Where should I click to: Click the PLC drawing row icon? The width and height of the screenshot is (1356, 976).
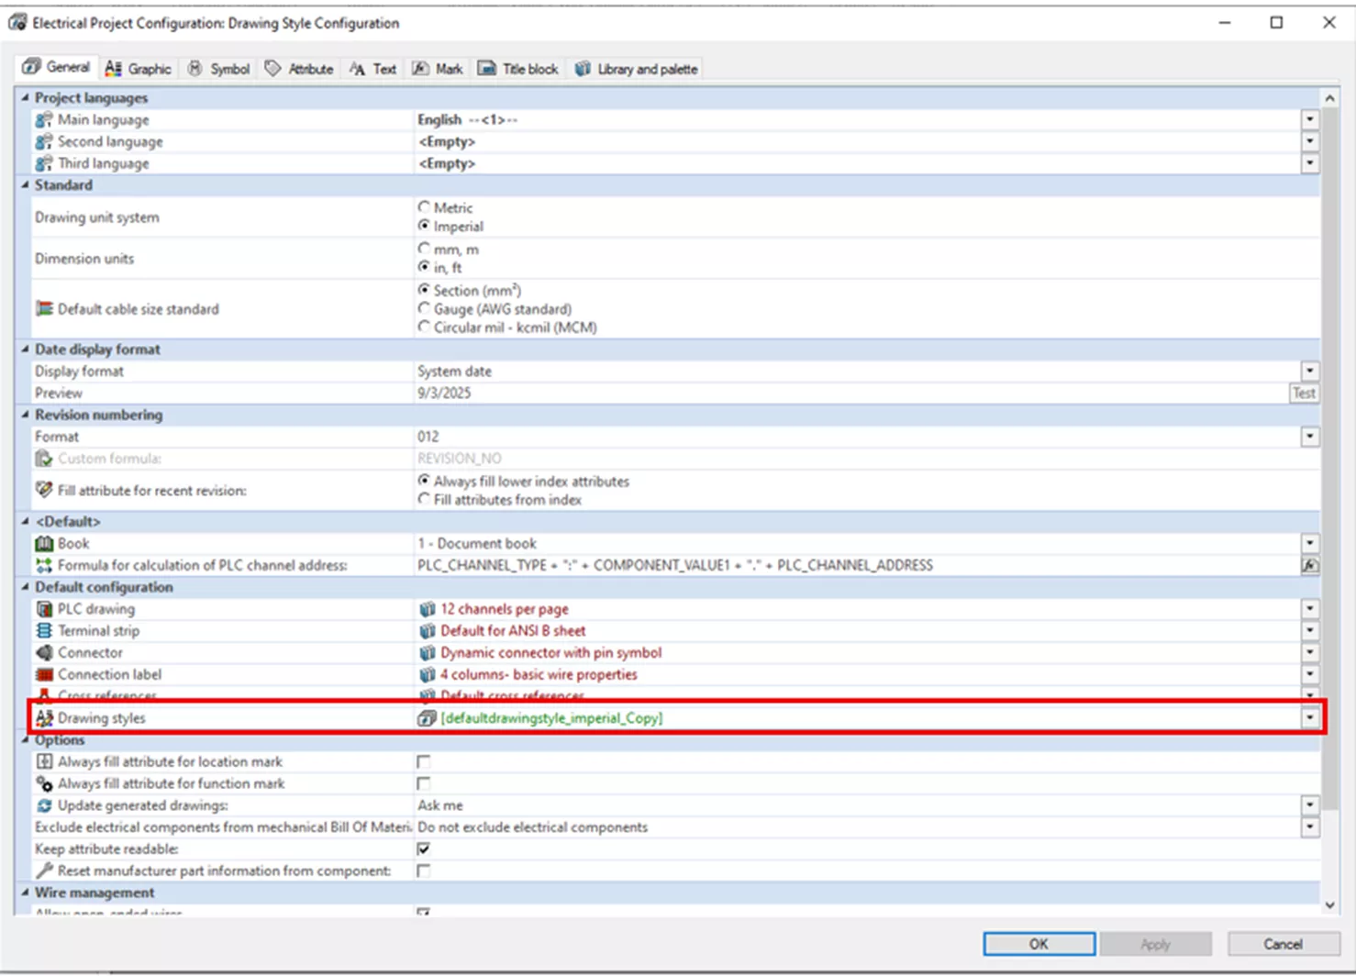pyautogui.click(x=43, y=609)
